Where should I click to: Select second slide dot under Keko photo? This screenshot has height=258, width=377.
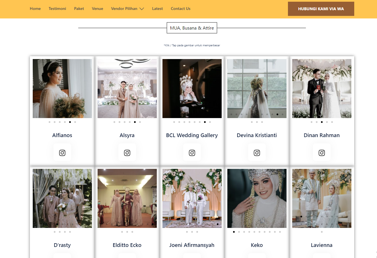tap(239, 232)
